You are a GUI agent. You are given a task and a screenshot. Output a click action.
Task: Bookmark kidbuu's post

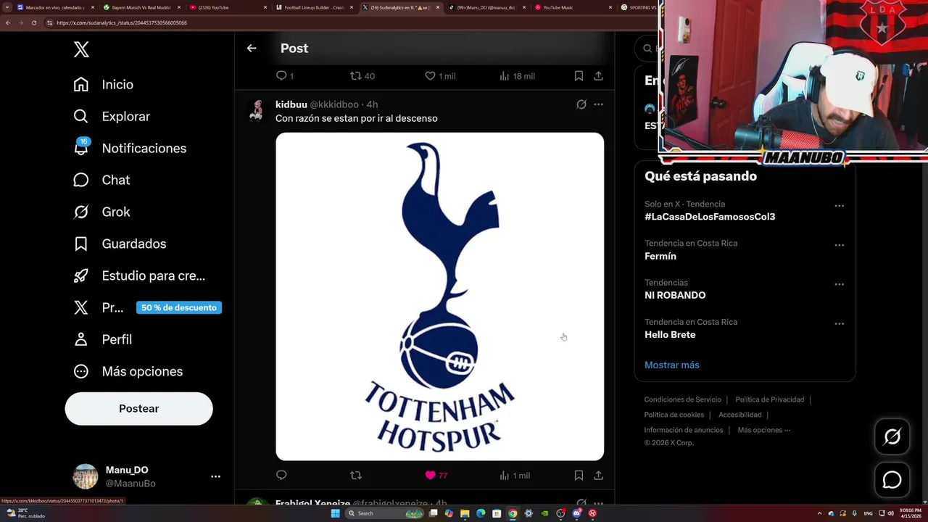[x=579, y=476]
